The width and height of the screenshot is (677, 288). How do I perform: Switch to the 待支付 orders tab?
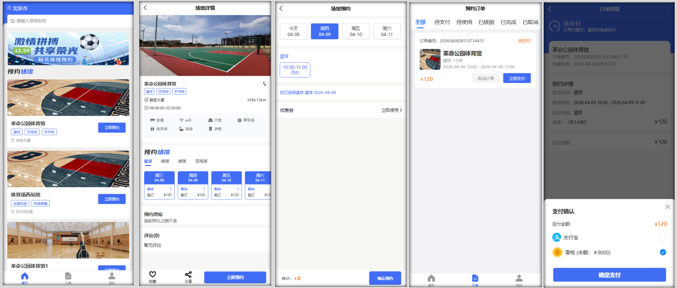(x=442, y=22)
